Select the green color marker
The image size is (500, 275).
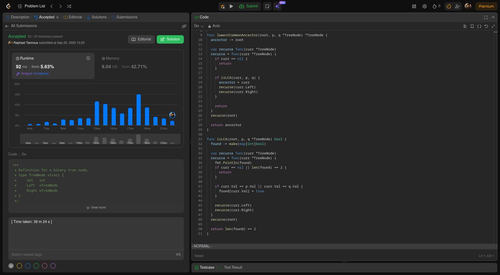click(x=36, y=266)
